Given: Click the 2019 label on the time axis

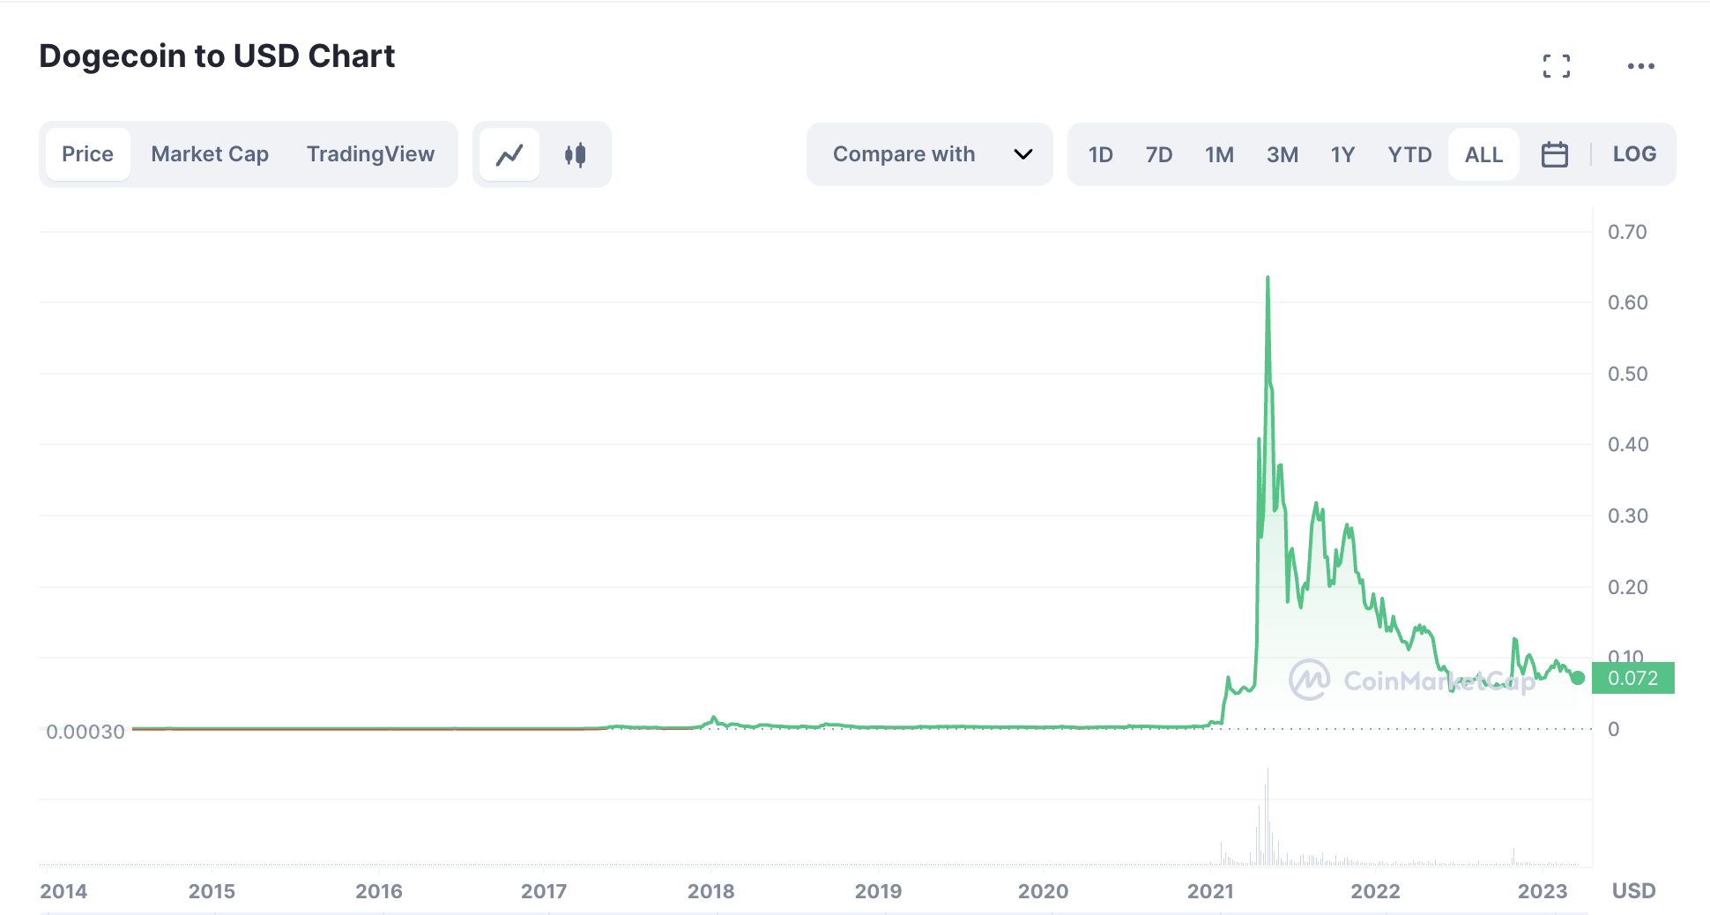Looking at the screenshot, I should 879,891.
